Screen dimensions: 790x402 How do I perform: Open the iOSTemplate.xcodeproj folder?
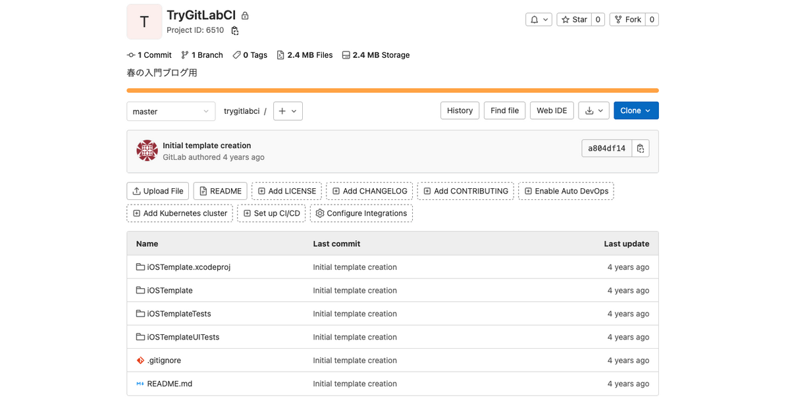click(189, 267)
